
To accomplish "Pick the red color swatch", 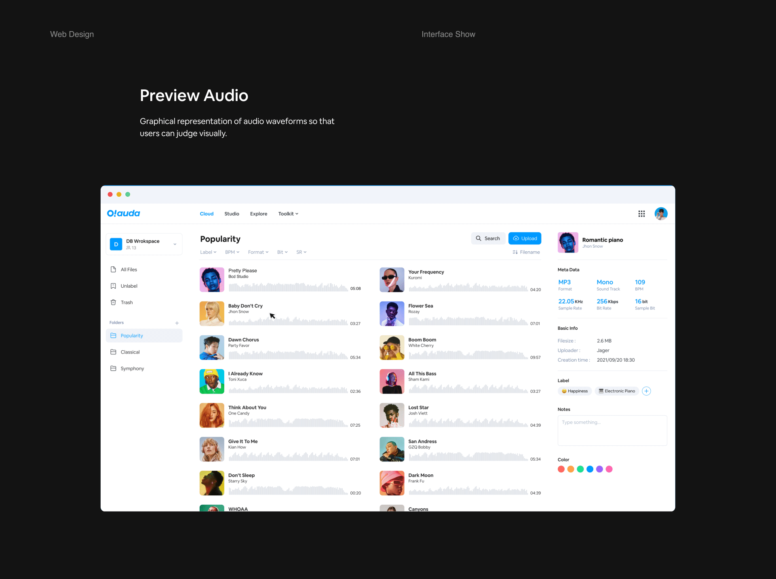I will point(561,469).
